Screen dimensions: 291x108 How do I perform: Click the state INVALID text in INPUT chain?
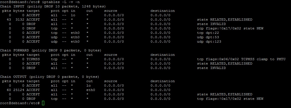211,24
